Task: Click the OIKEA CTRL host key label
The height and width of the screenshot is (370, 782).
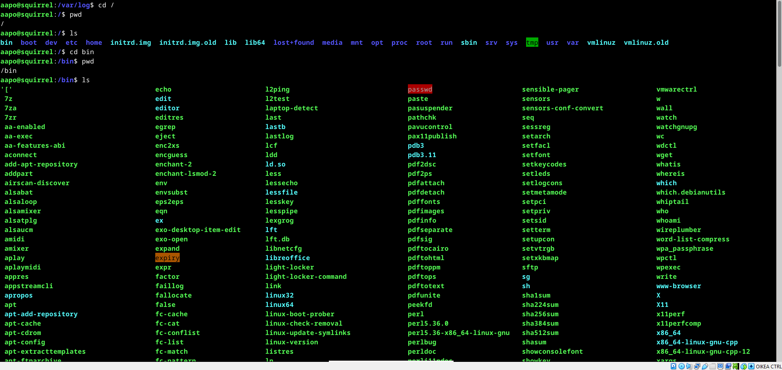Action: (x=769, y=366)
